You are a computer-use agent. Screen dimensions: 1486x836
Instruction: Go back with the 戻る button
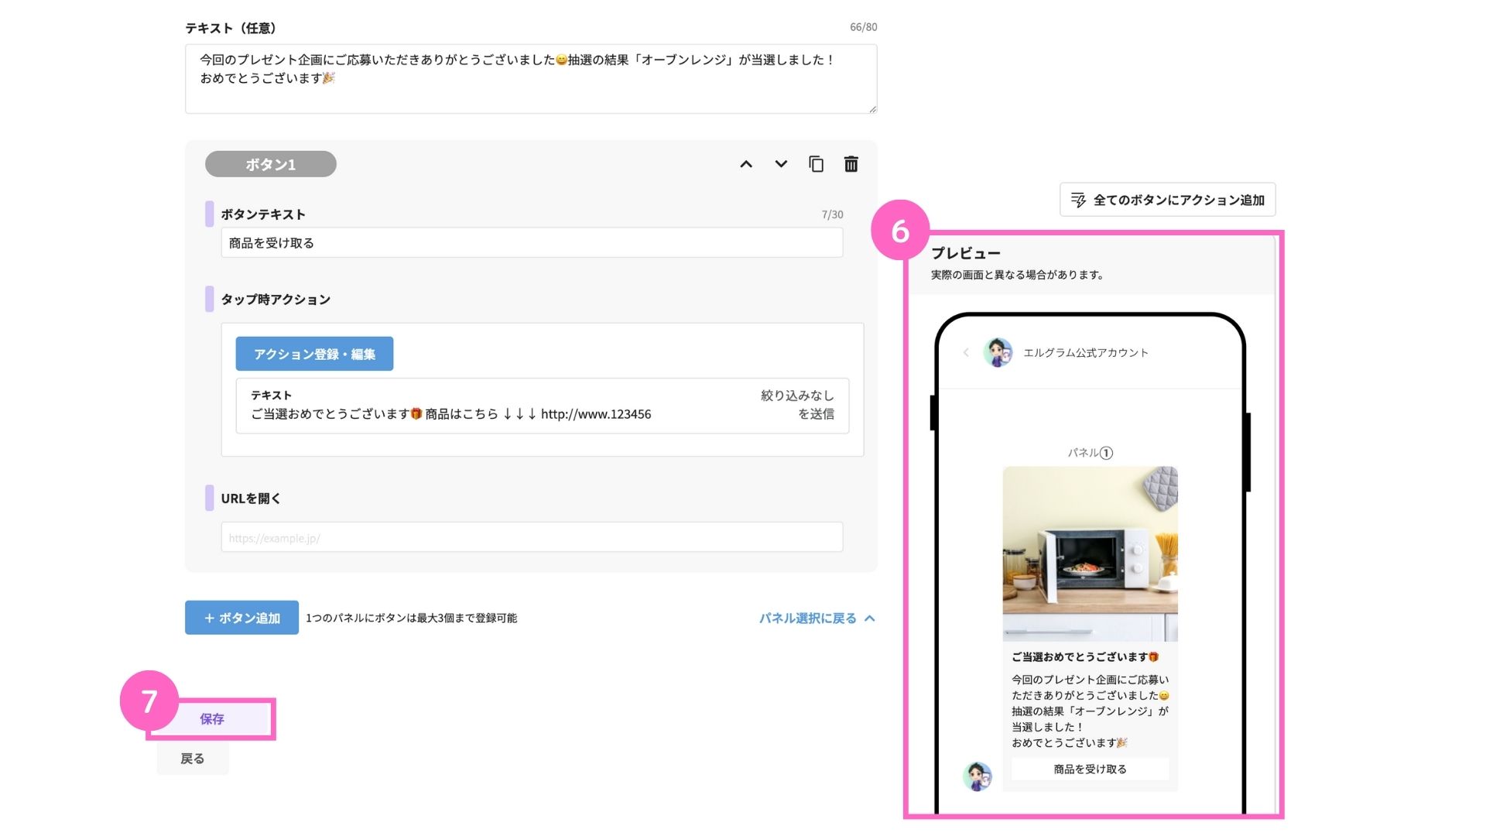193,759
